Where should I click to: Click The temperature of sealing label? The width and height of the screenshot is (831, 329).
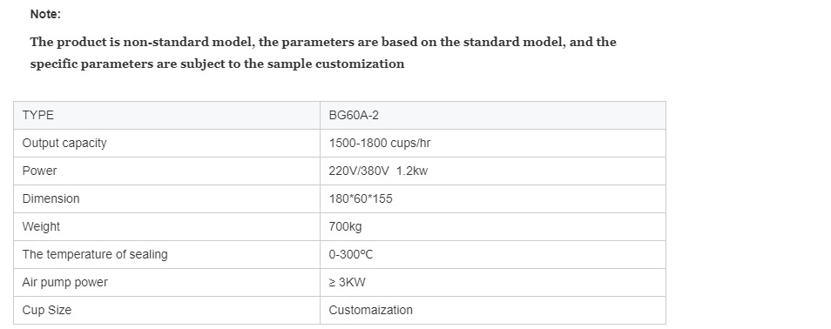coord(95,254)
